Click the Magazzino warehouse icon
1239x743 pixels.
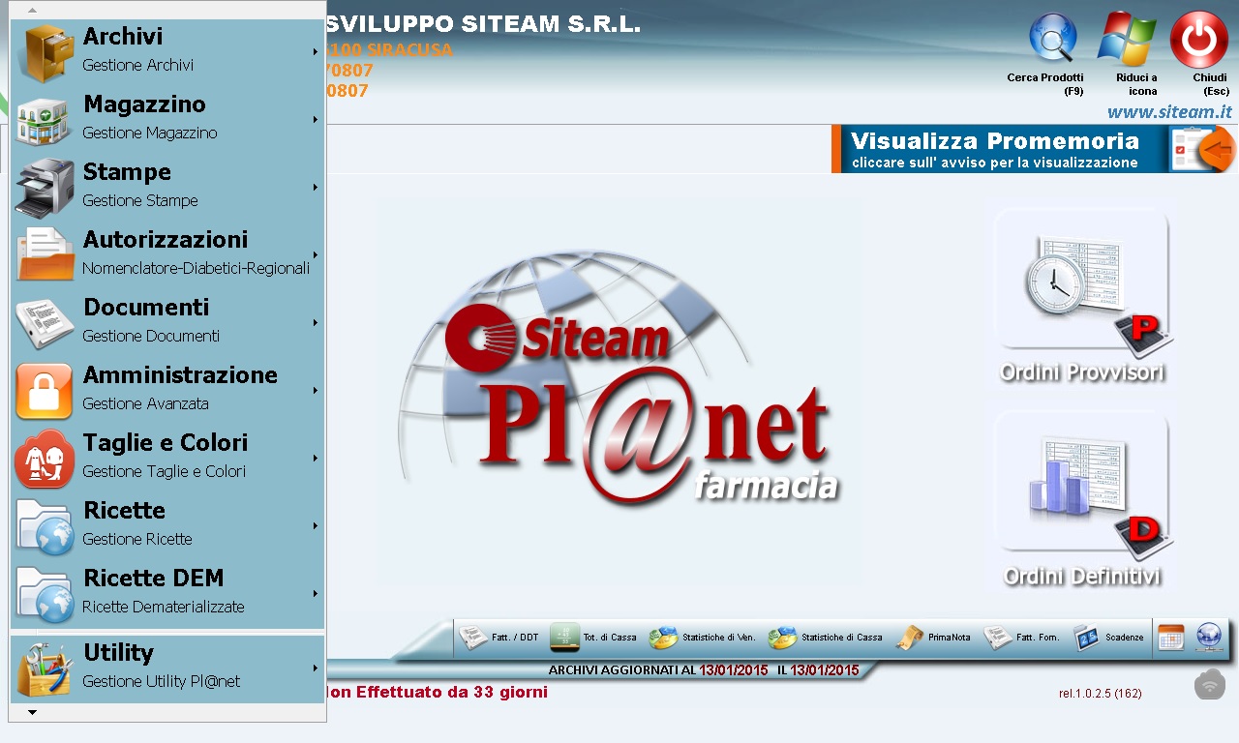tap(44, 120)
